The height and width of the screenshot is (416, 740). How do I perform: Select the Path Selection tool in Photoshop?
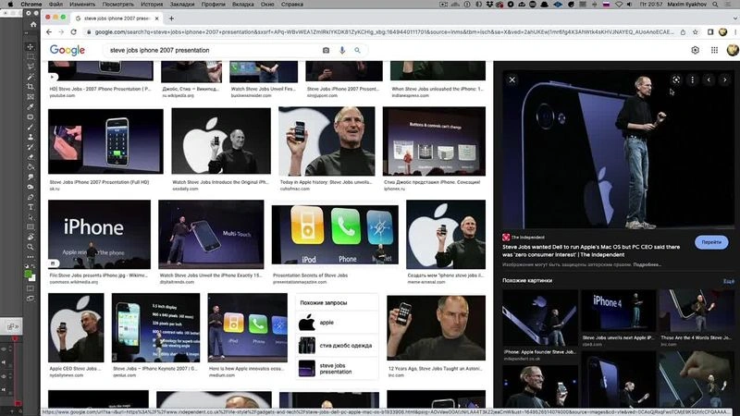pos(31,217)
